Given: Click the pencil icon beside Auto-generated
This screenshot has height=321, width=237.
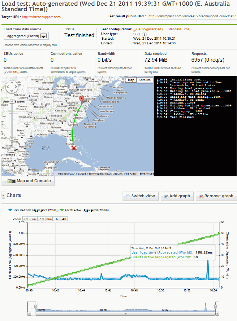Looking at the screenshot, I should click(135, 30).
